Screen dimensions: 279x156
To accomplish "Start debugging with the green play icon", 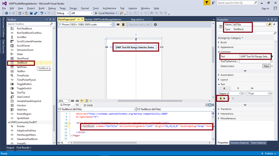I will (96, 13).
